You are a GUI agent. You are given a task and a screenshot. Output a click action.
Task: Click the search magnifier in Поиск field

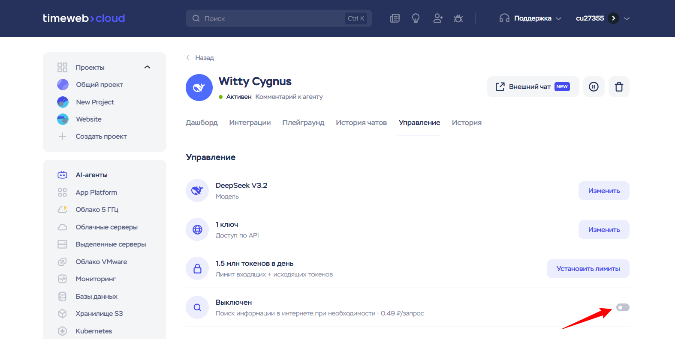196,18
